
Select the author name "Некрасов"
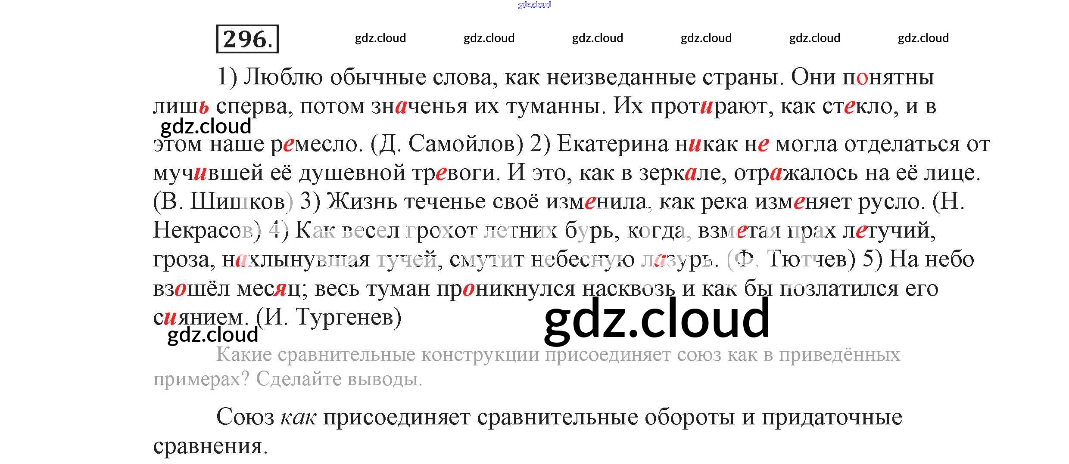207,230
